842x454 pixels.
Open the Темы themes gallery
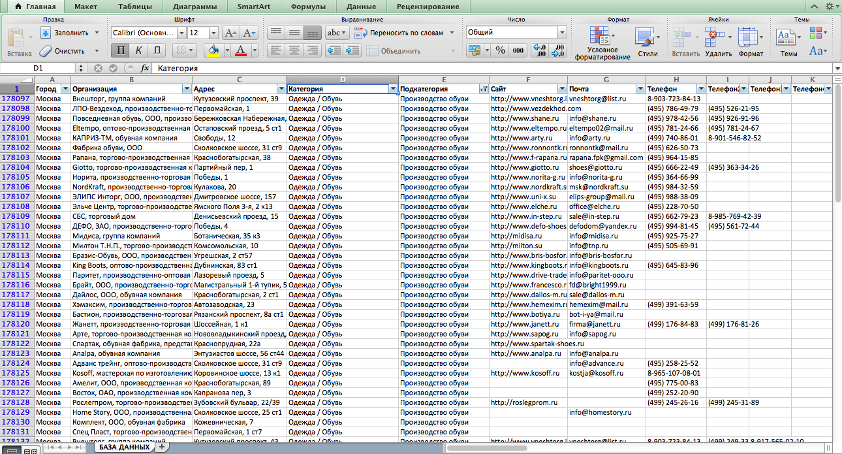(788, 43)
